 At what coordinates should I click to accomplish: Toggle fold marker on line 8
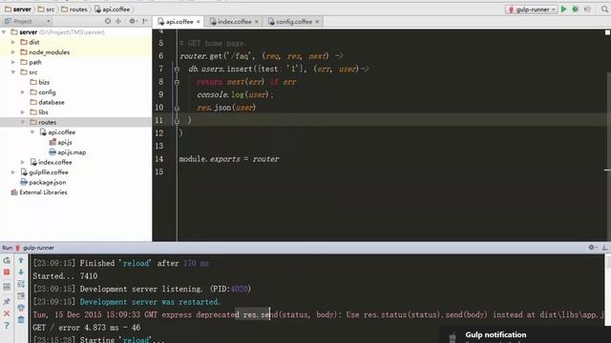[x=177, y=82]
